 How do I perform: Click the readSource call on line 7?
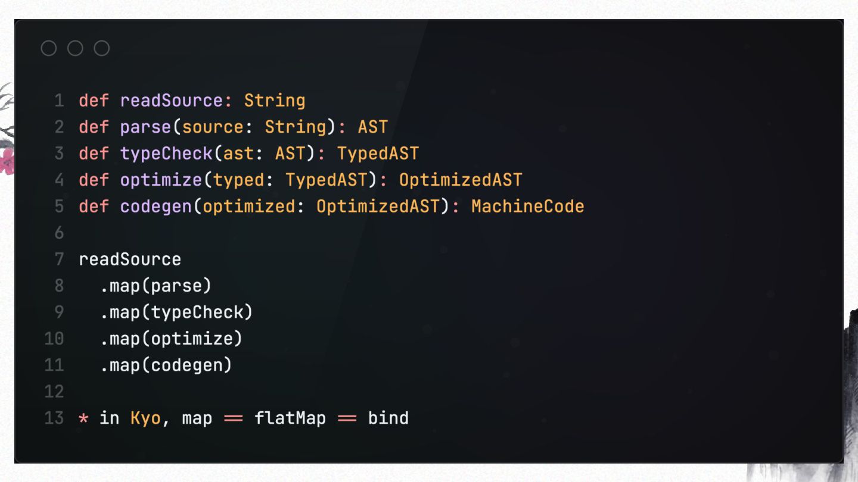coord(130,259)
